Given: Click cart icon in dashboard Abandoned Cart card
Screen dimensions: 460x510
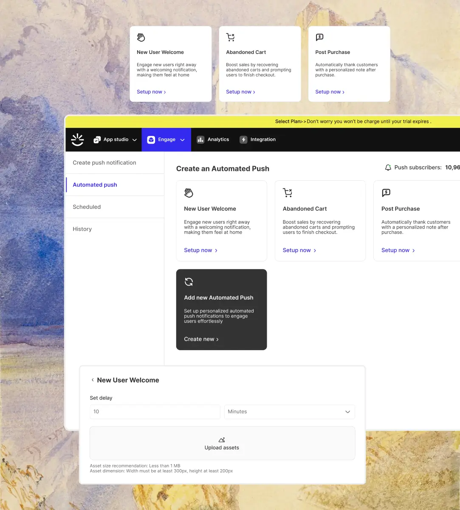Looking at the screenshot, I should click(x=288, y=193).
